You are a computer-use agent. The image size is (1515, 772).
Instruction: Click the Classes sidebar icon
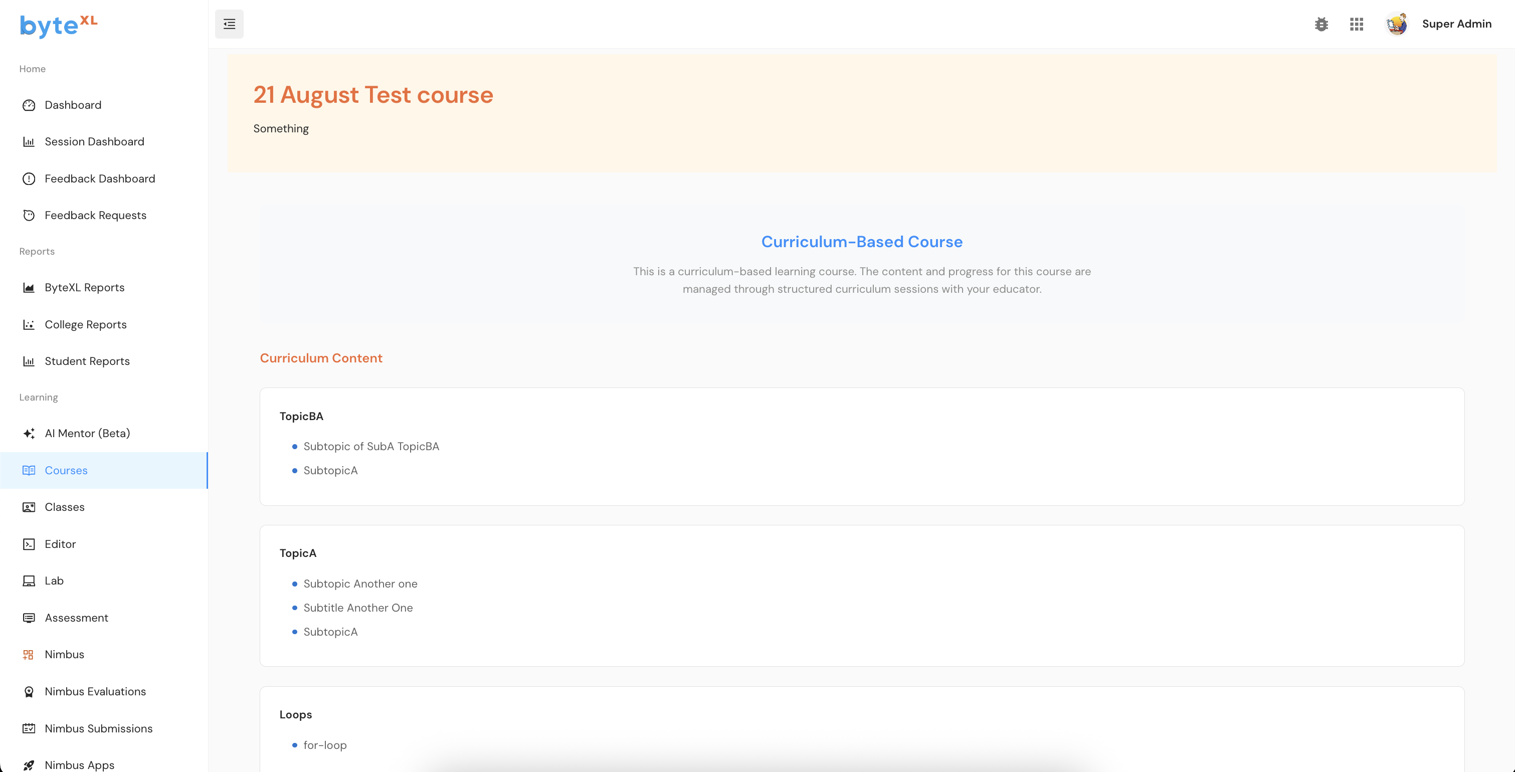pos(29,507)
